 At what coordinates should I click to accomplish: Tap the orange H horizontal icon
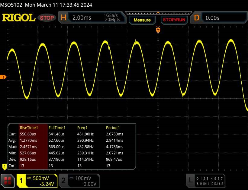63,18
